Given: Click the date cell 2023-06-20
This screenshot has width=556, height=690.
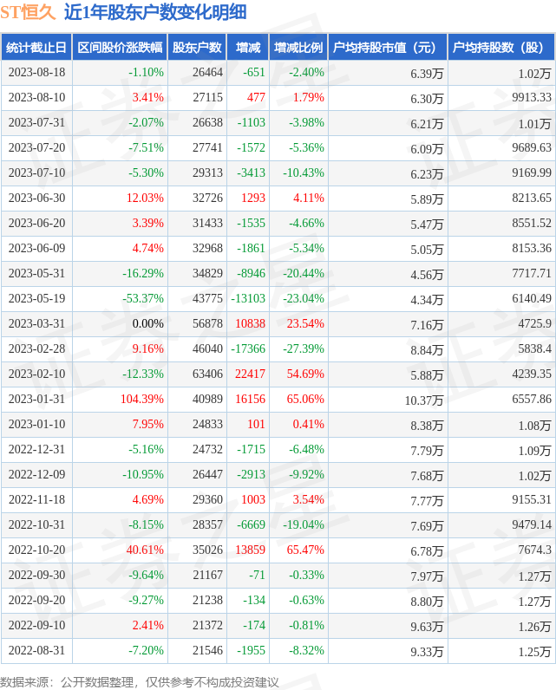Looking at the screenshot, I should (x=36, y=223).
